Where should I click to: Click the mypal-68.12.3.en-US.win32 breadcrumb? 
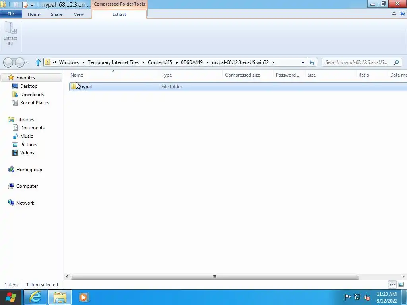[x=240, y=62]
